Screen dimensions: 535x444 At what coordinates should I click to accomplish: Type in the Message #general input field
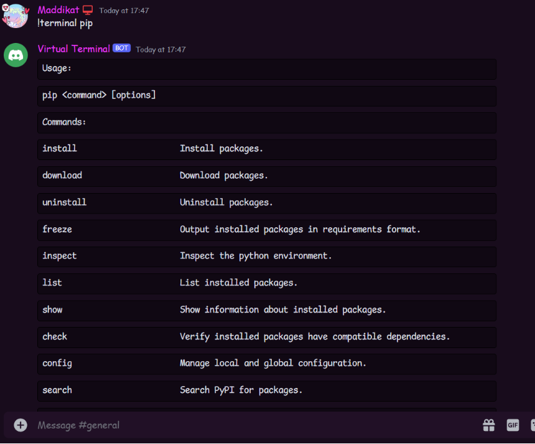pos(249,425)
